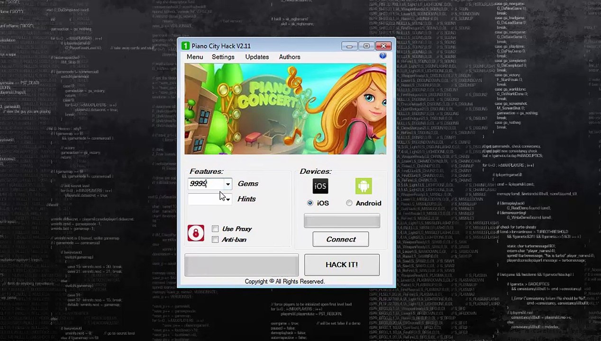Click the red padlock icon
The height and width of the screenshot is (341, 601).
196,233
